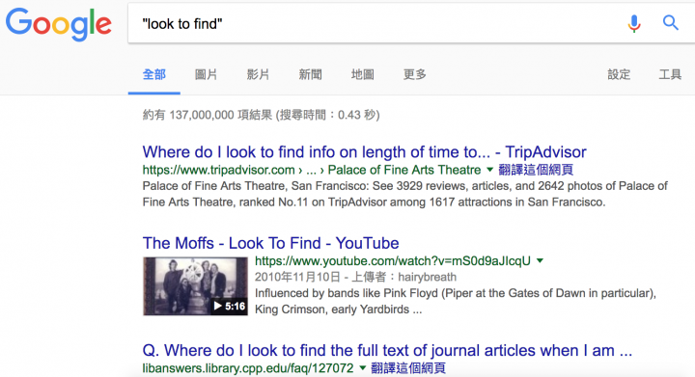Viewport: 695px width, 377px height.
Task: Switch to the 新聞 news tab
Action: pos(310,74)
